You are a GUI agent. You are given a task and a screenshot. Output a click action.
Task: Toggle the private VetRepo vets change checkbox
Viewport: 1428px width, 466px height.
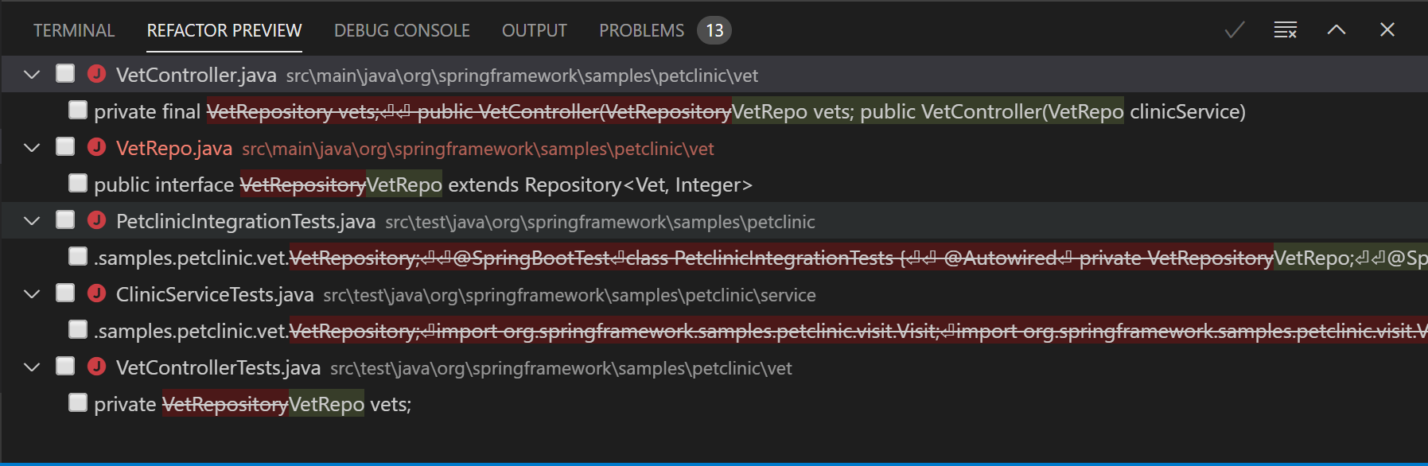tap(77, 402)
